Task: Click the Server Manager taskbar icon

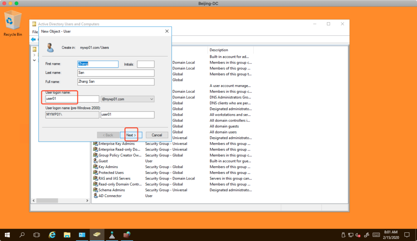Action: (x=82, y=235)
